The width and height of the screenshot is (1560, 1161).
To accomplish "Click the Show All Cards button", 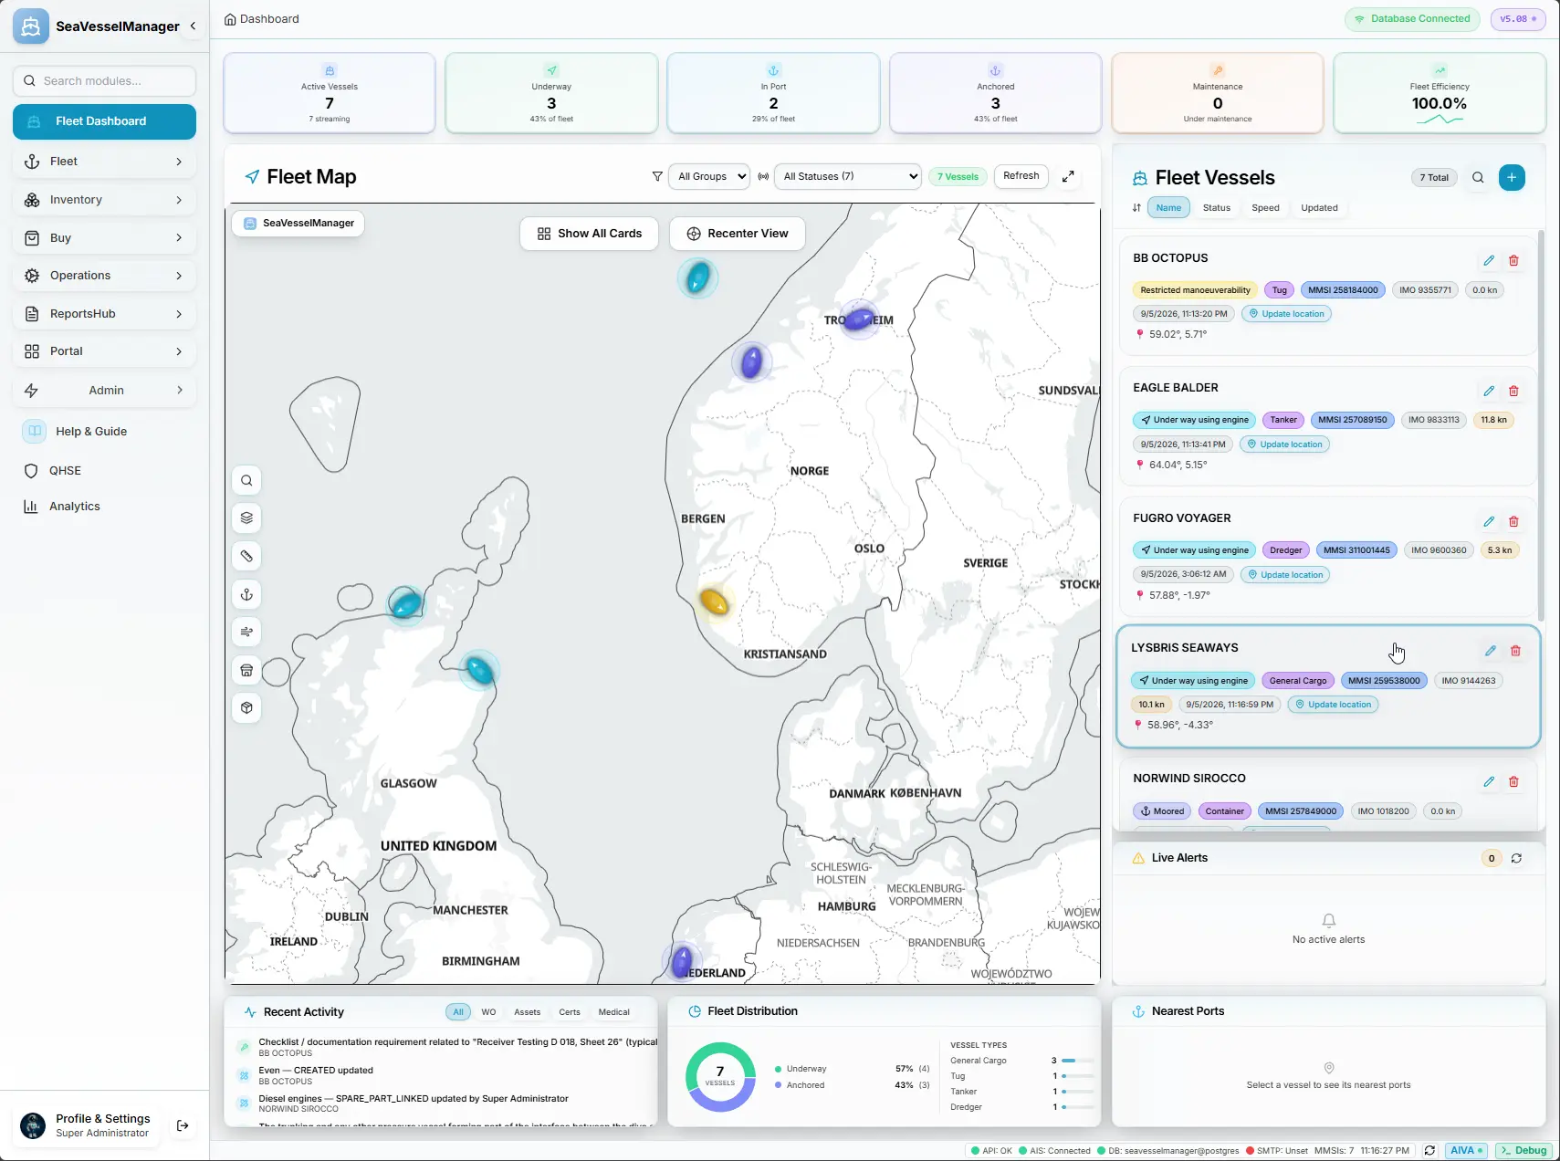I will pos(589,234).
